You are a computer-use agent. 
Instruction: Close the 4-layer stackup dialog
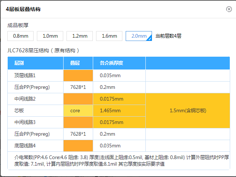pos(229,9)
